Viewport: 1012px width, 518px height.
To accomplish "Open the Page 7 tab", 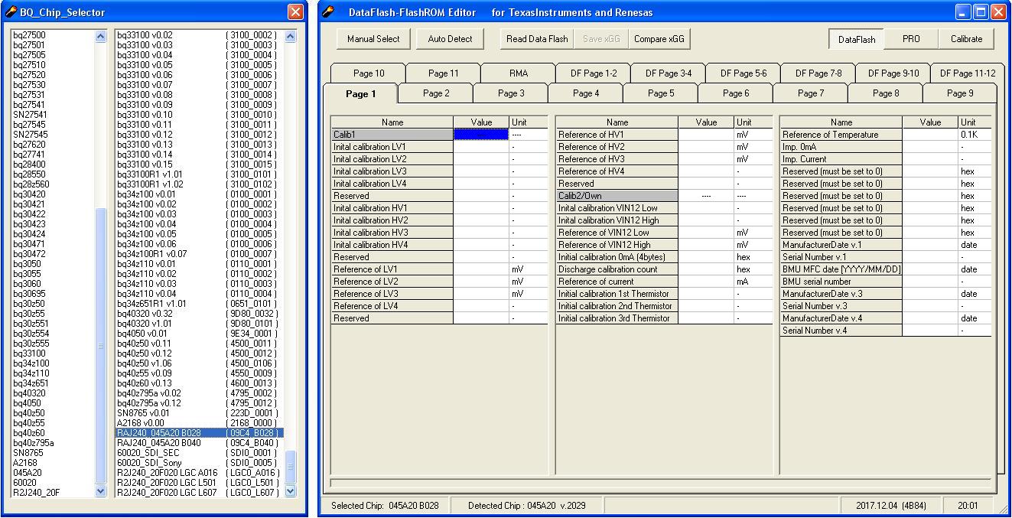I will click(811, 93).
